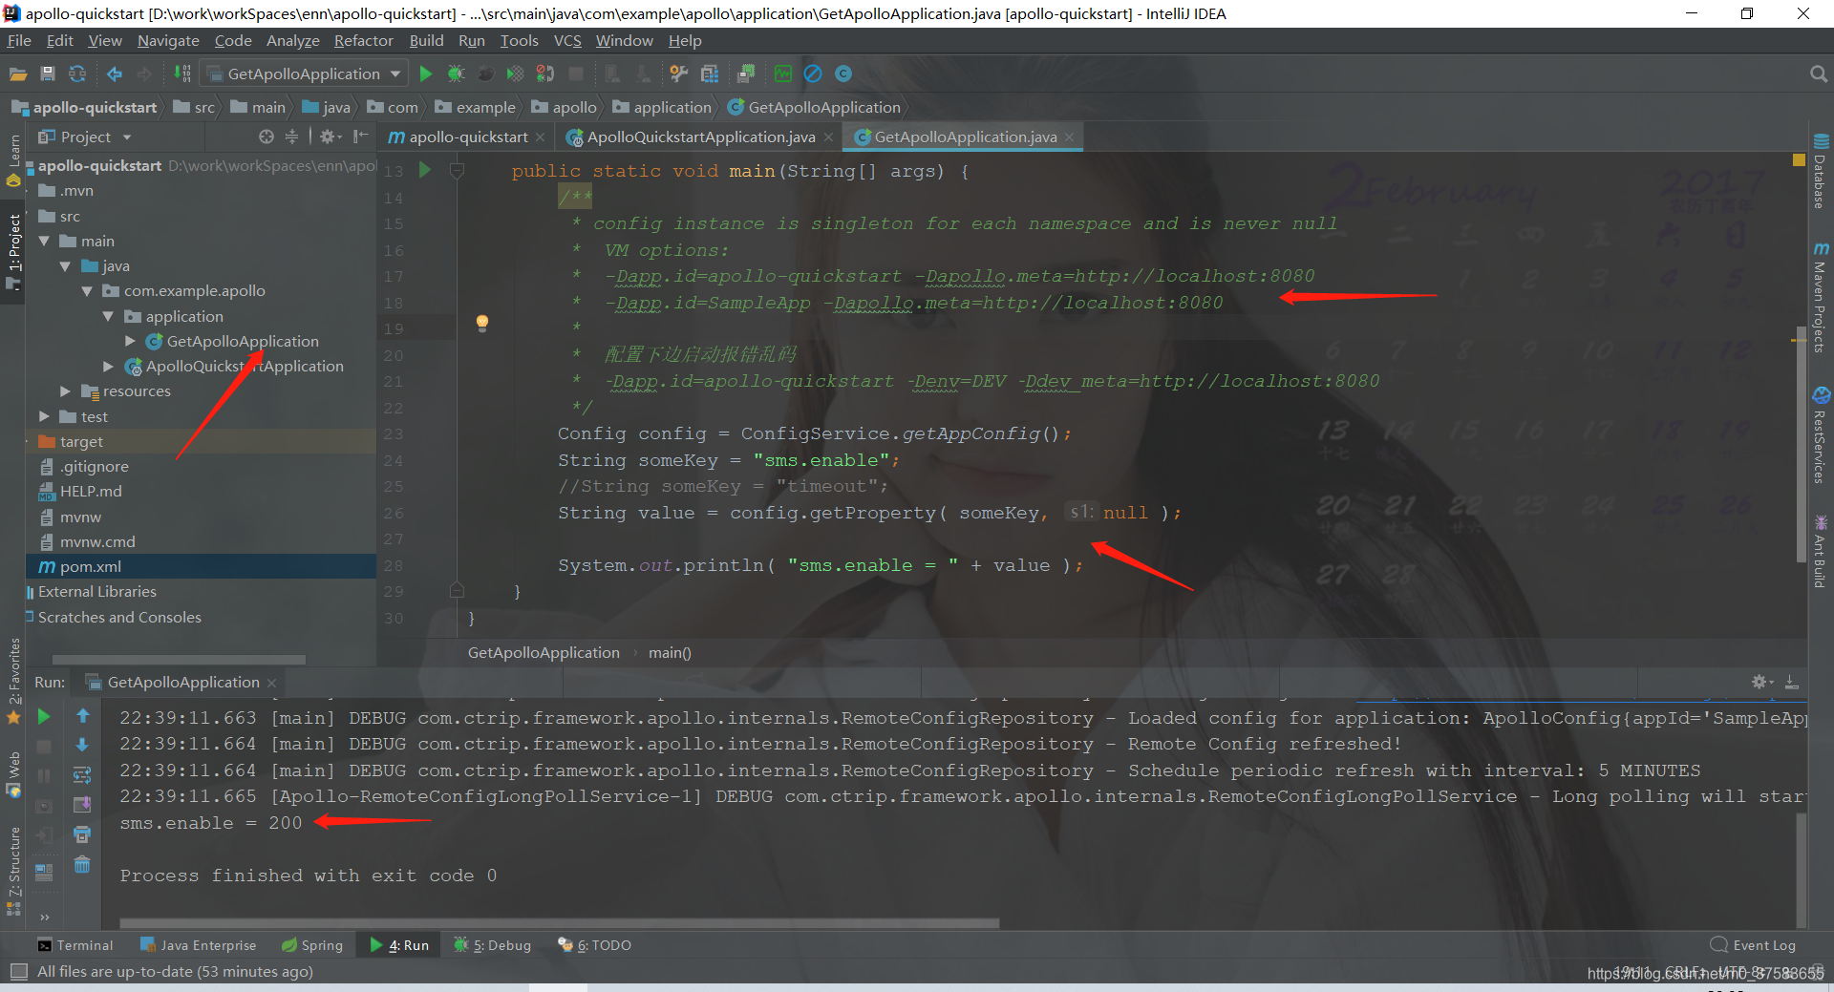Hide the Project tool window panel

tap(360, 137)
